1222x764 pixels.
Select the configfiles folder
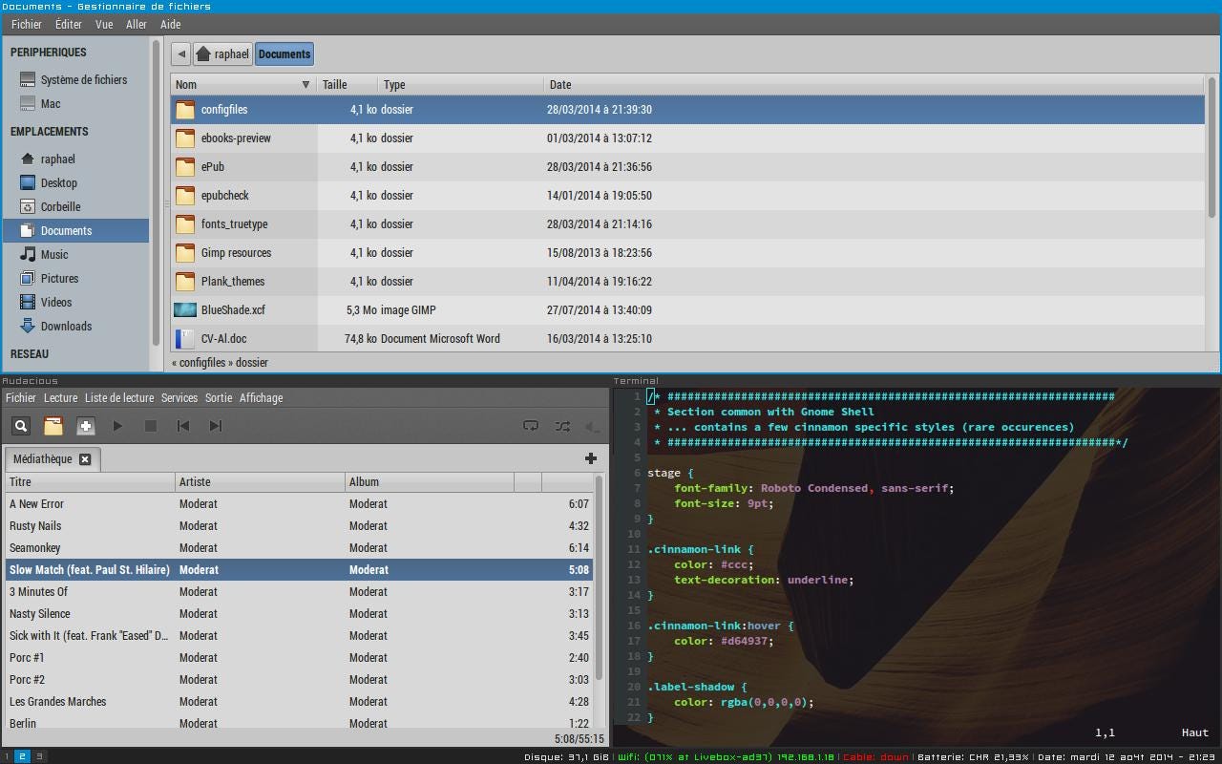coord(688,110)
